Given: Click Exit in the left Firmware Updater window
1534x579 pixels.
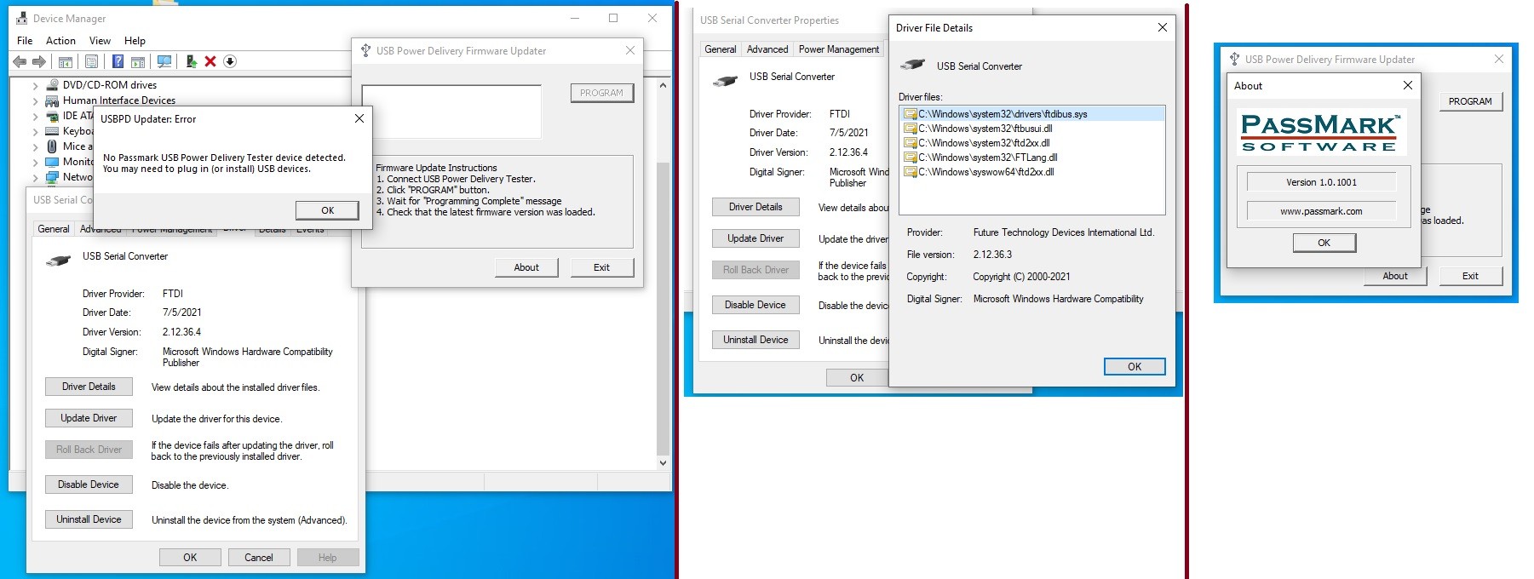Looking at the screenshot, I should [601, 267].
